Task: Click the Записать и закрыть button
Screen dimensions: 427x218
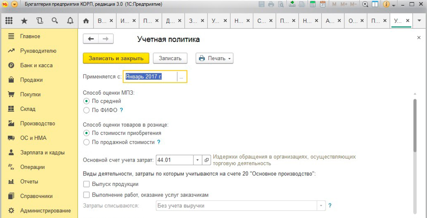Action: point(116,58)
